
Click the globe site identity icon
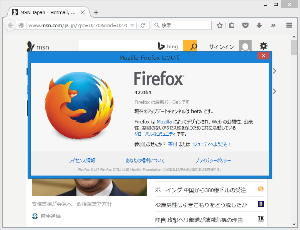(21, 25)
